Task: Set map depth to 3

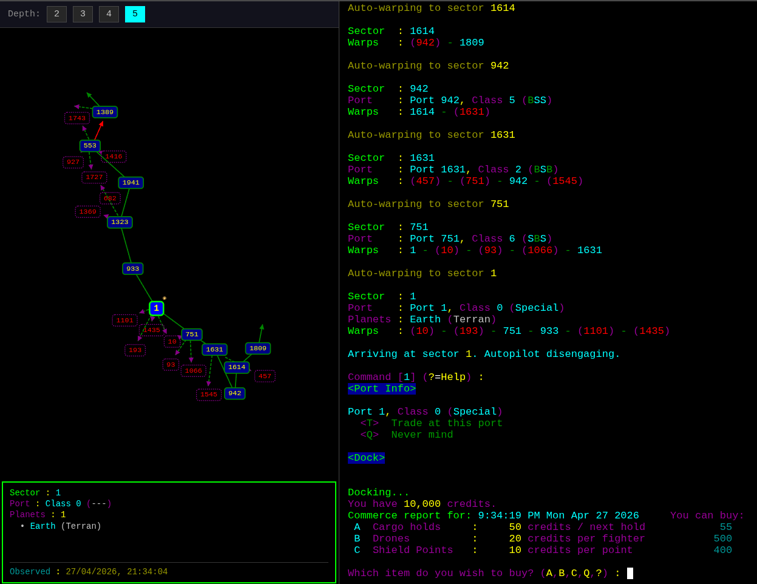Action: (x=83, y=14)
